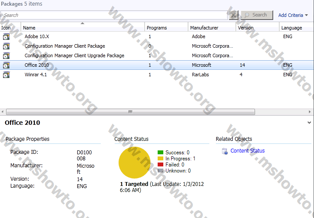314x218 pixels.
Task: Click the Content Status section heading
Action: point(131,139)
